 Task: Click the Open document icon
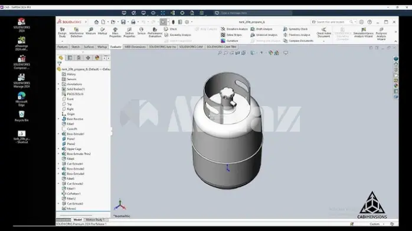tap(113, 22)
